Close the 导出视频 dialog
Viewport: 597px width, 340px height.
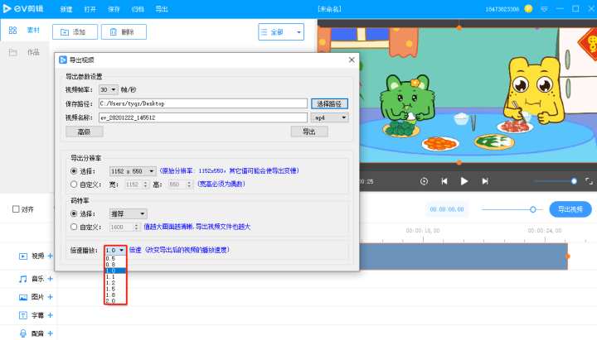point(352,60)
